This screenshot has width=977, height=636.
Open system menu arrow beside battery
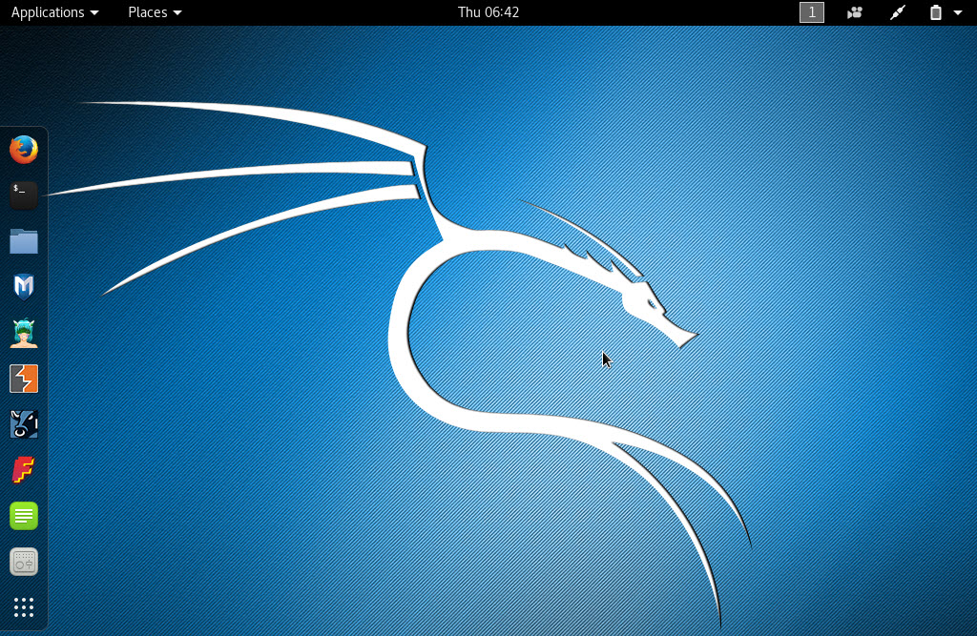pyautogui.click(x=958, y=13)
